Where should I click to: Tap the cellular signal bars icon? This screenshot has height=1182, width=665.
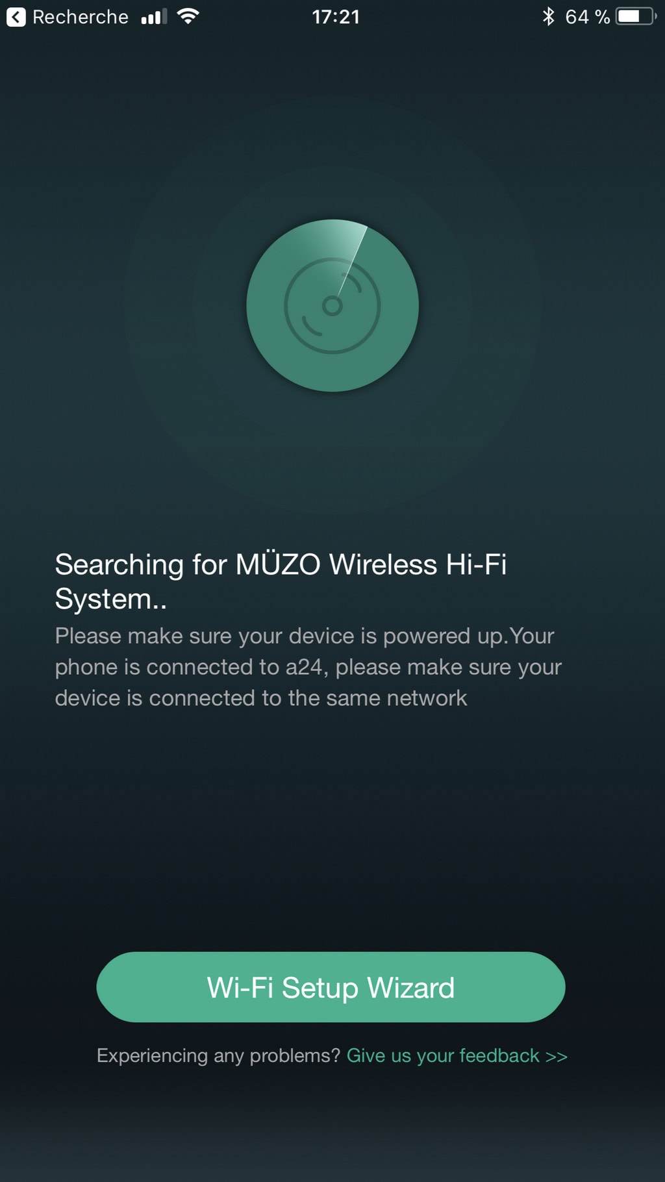pyautogui.click(x=154, y=17)
